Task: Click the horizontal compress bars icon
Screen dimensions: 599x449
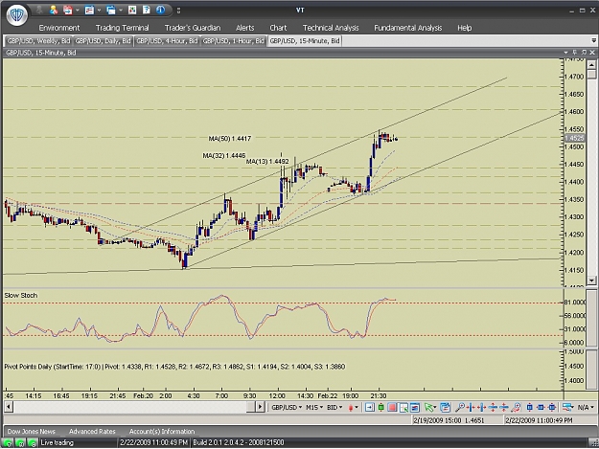Action: (x=471, y=408)
